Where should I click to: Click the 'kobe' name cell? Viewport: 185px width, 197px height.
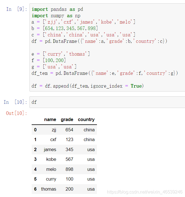(x=51, y=159)
